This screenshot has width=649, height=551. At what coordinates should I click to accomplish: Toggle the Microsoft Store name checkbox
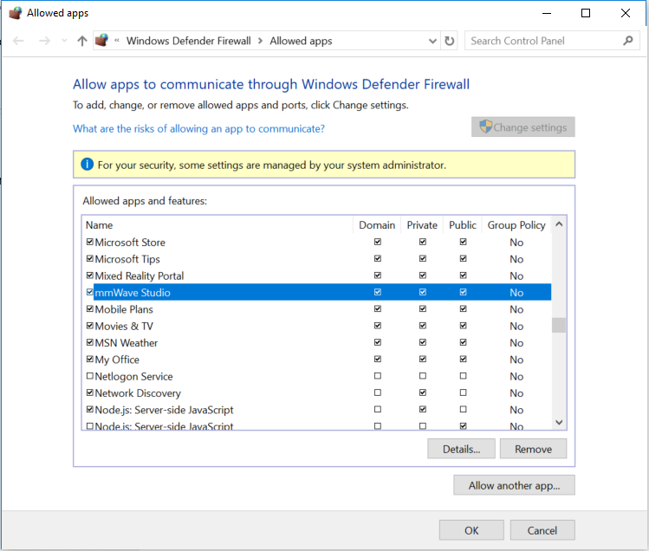90,242
